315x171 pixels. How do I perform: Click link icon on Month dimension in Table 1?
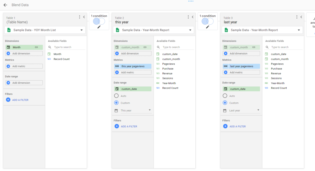[x=36, y=47]
